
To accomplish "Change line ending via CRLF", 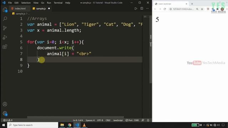I will (108, 120).
